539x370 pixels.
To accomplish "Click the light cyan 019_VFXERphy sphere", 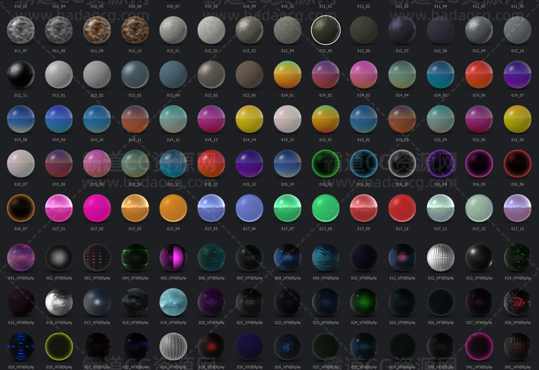I will click(x=173, y=302).
